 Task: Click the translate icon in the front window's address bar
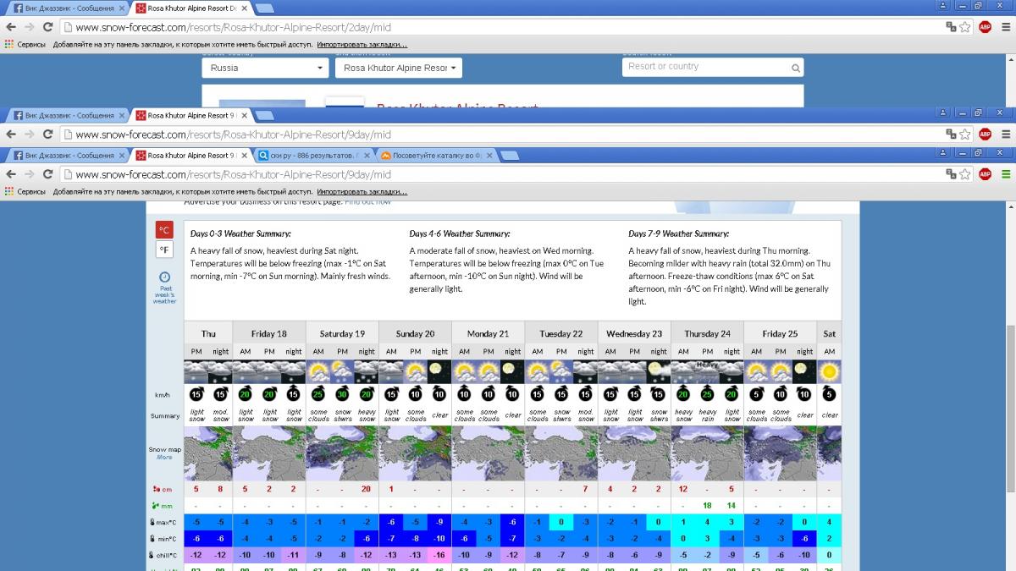(x=951, y=174)
